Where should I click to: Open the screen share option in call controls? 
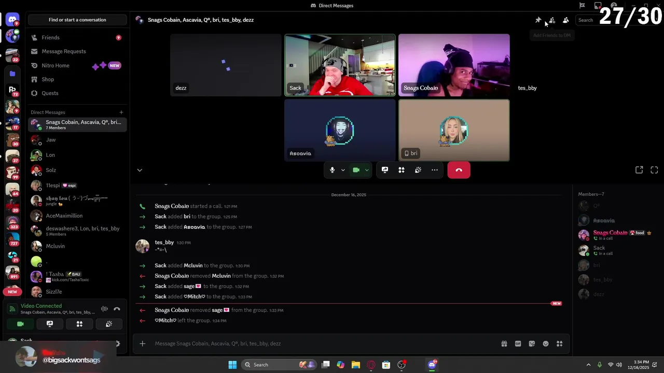pyautogui.click(x=385, y=170)
